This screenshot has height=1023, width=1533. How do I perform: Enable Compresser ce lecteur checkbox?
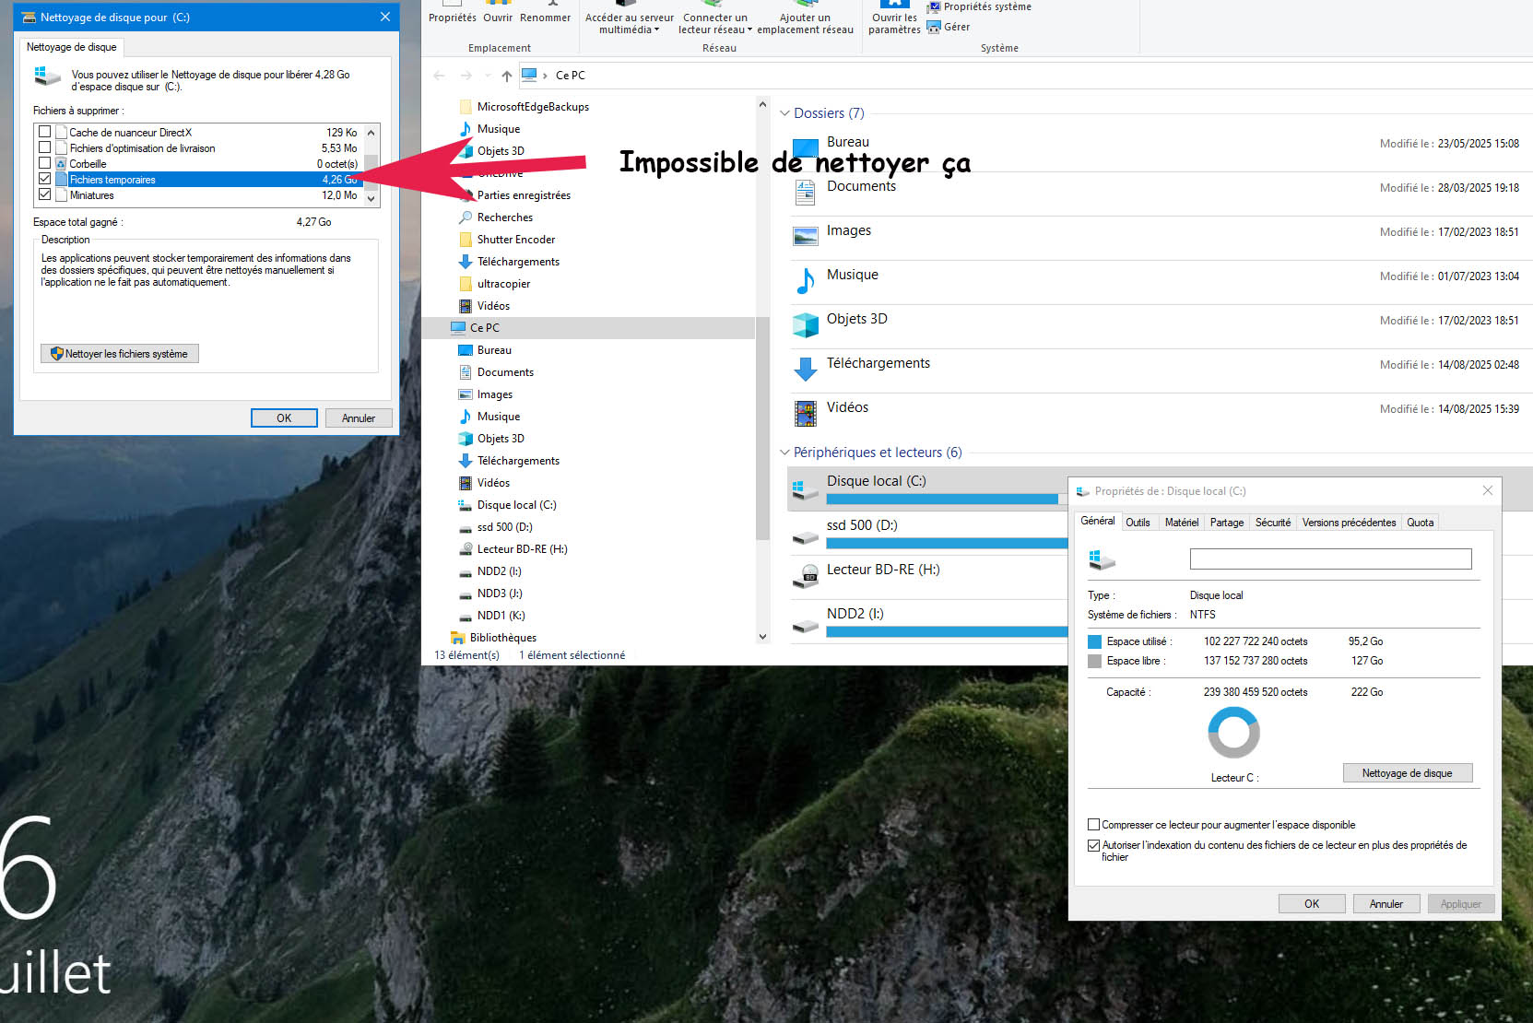[x=1093, y=825]
